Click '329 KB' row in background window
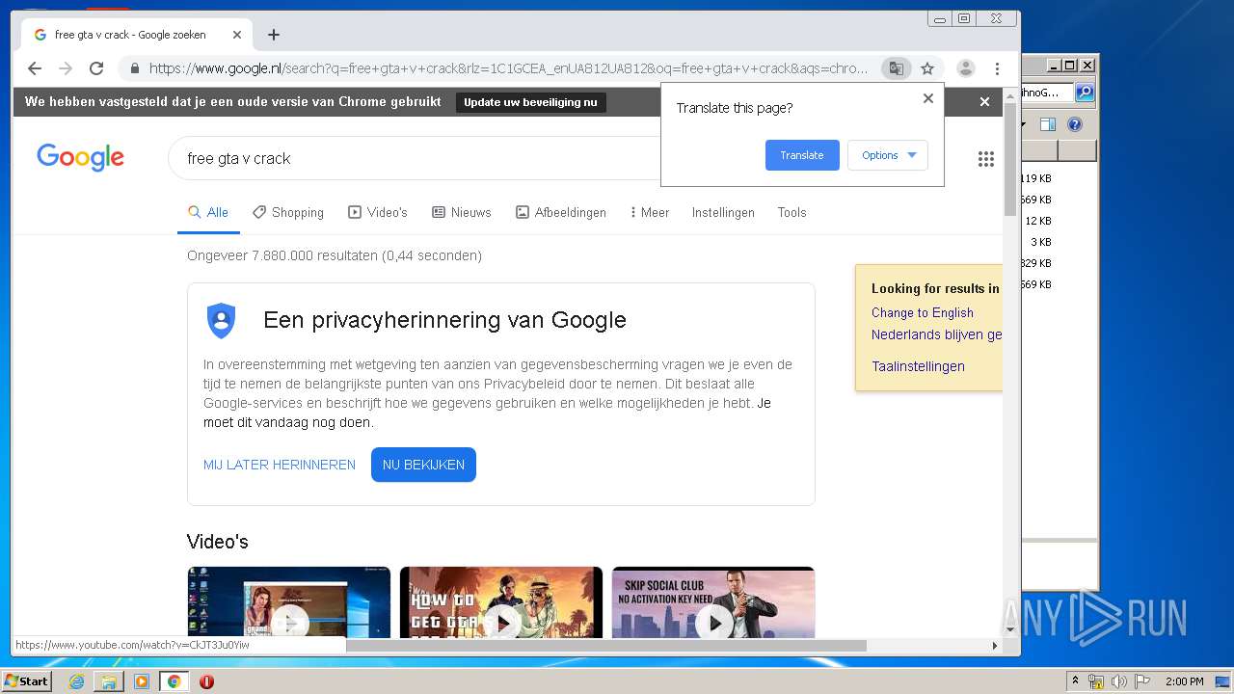The width and height of the screenshot is (1234, 694). click(x=1036, y=263)
